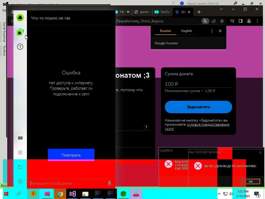Switch to the pornhu browser tab
The width and height of the screenshot is (265, 199).
pyautogui.click(x=142, y=12)
